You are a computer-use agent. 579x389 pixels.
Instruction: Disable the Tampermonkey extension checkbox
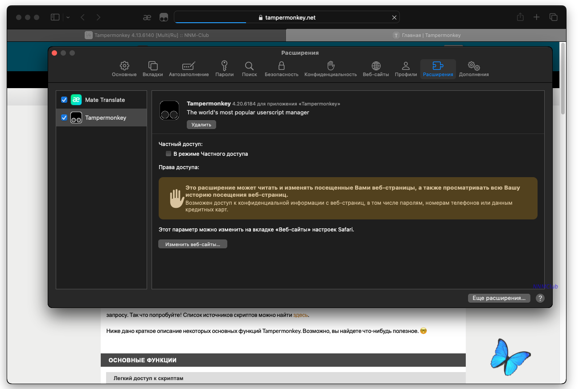pos(64,118)
